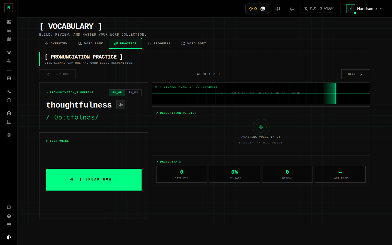Start recording with Speak Now button
Viewport: 392px width, 245px height.
click(x=94, y=180)
